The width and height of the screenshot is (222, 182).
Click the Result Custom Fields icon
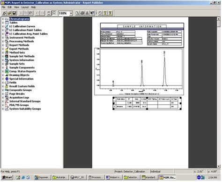click(7, 86)
